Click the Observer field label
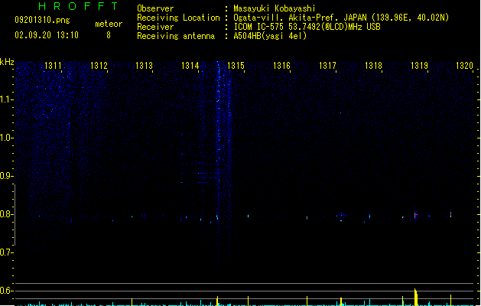Viewport: 481px width, 306px height. (155, 8)
